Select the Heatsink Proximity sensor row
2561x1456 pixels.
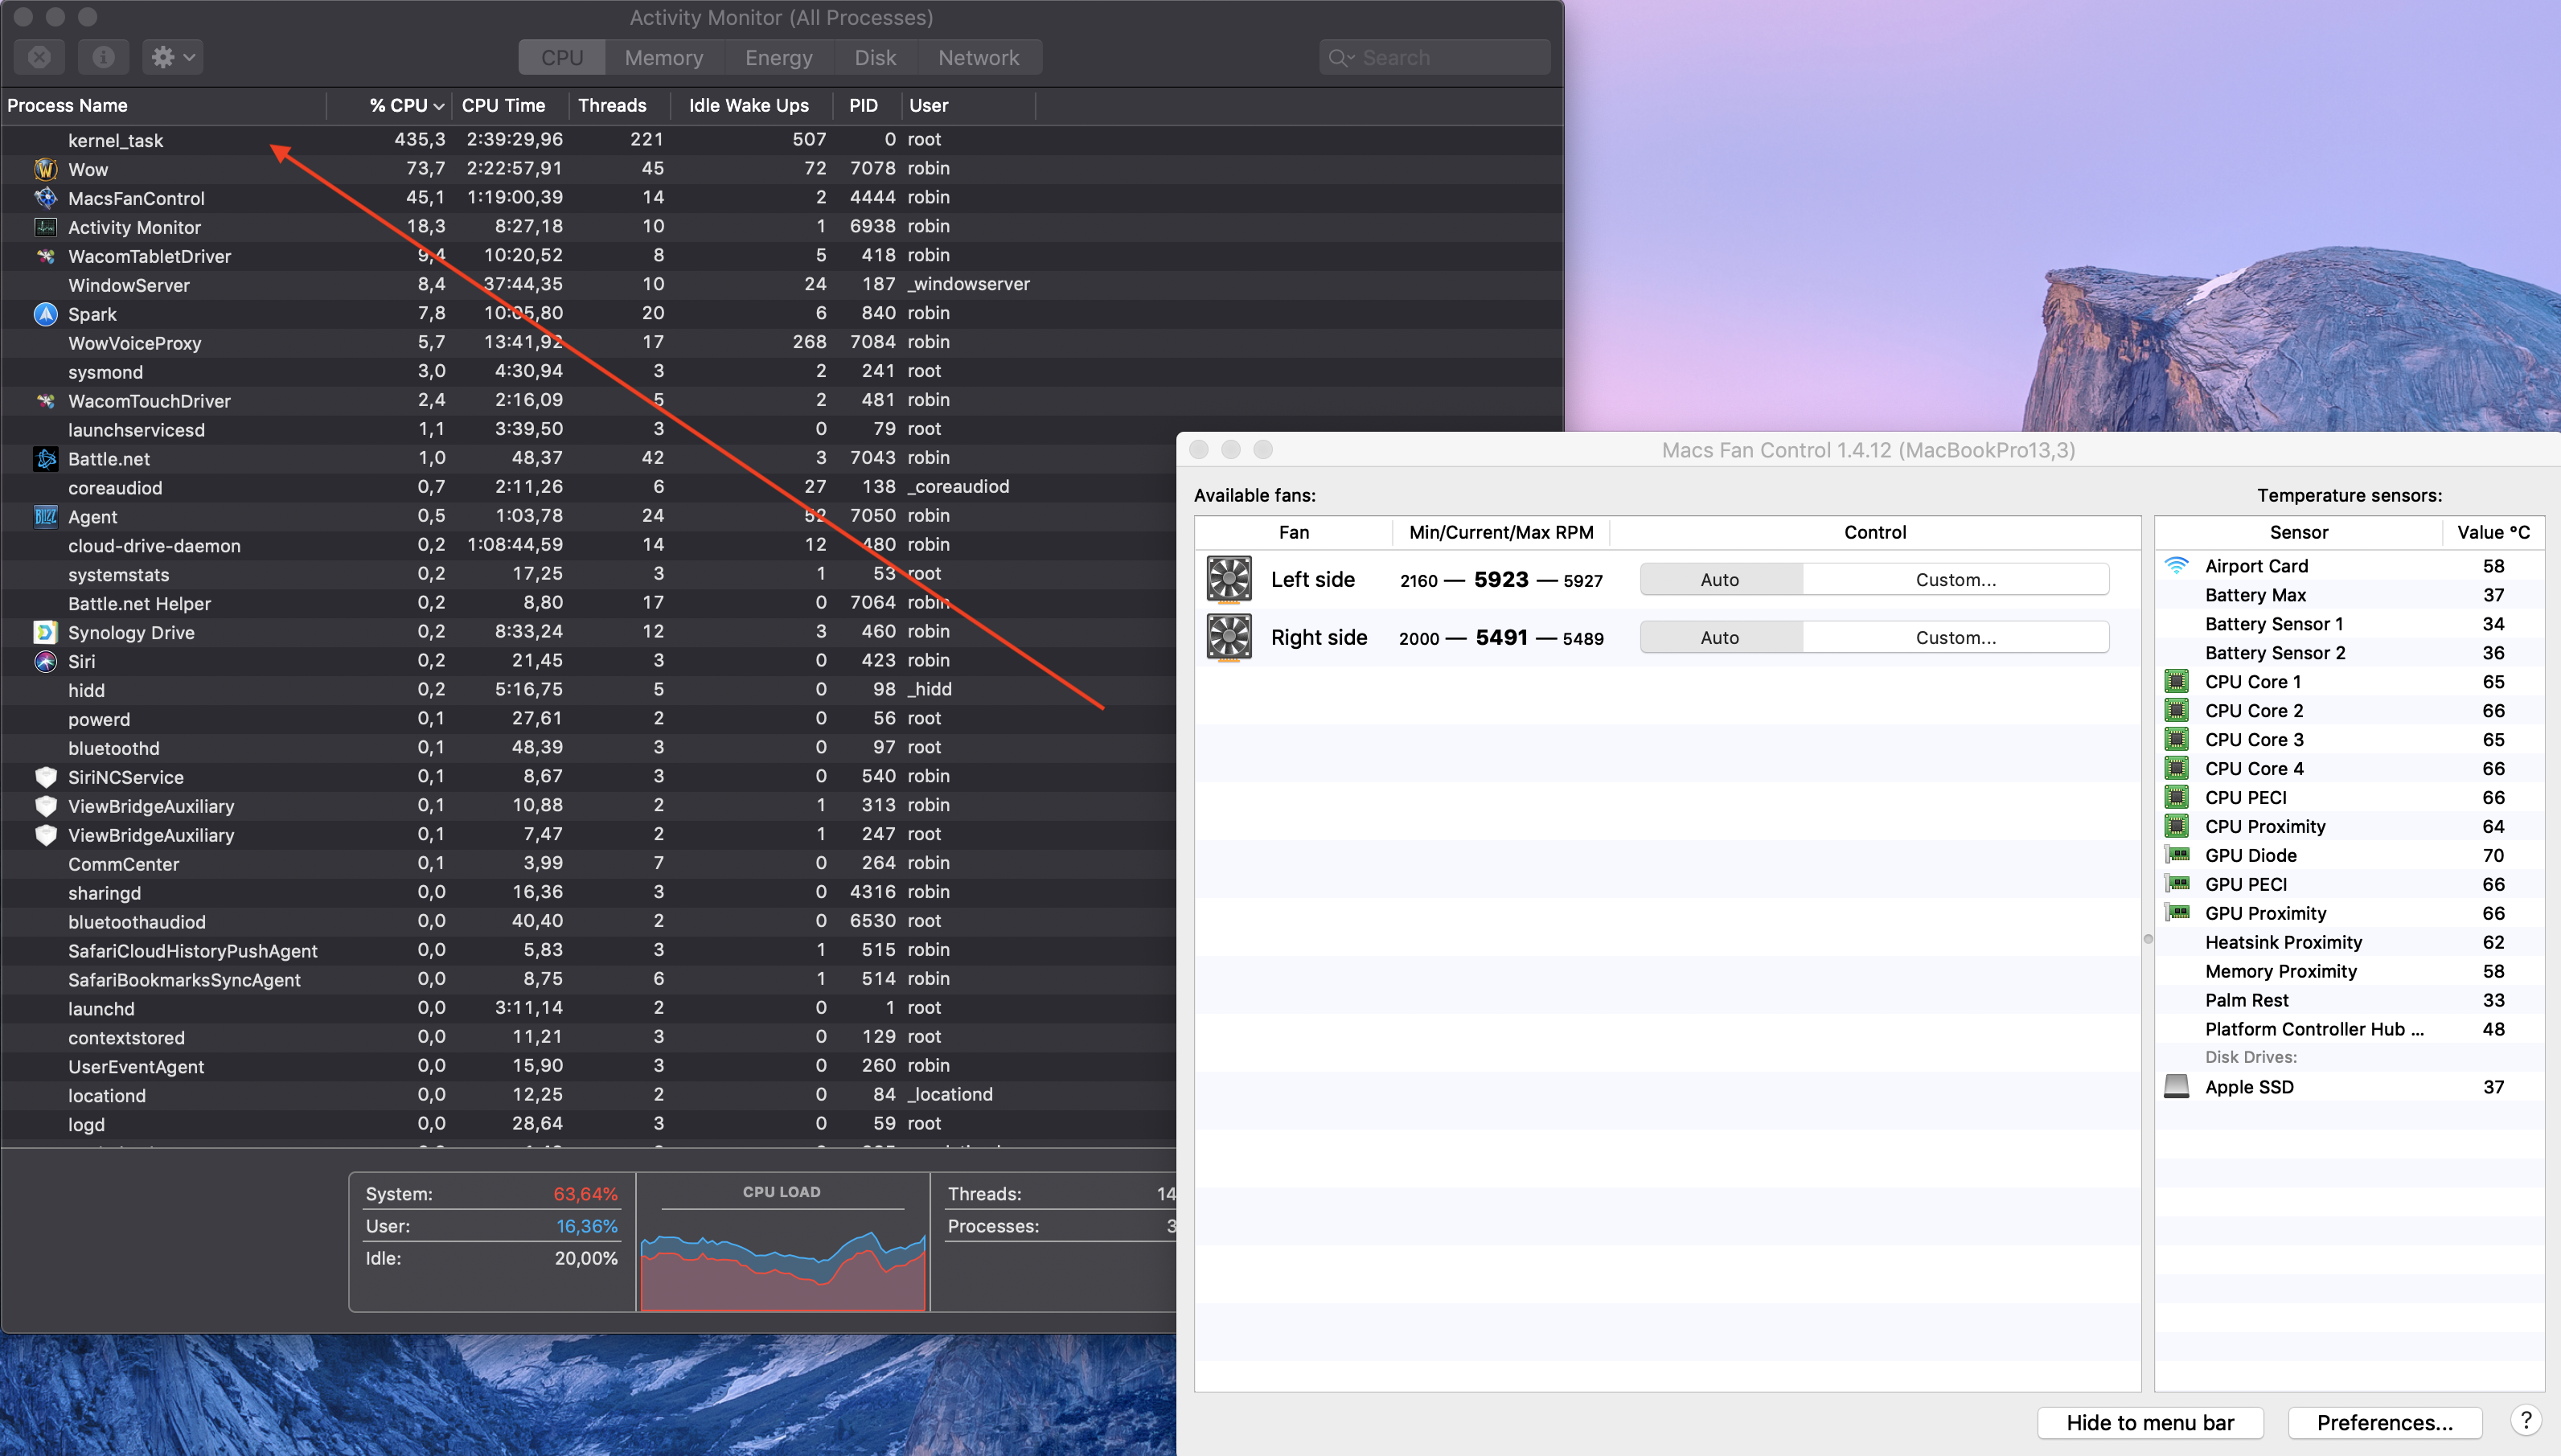(x=2349, y=943)
